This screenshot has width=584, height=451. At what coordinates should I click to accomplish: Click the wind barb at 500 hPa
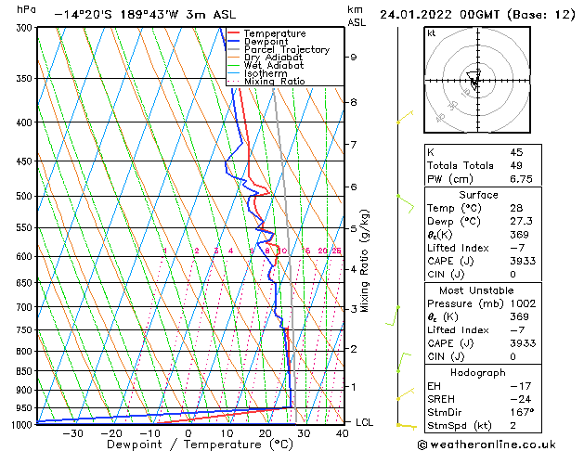coord(406,203)
